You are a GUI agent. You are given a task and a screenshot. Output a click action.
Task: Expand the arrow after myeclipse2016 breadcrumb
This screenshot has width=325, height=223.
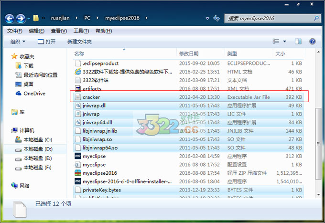[x=147, y=18]
